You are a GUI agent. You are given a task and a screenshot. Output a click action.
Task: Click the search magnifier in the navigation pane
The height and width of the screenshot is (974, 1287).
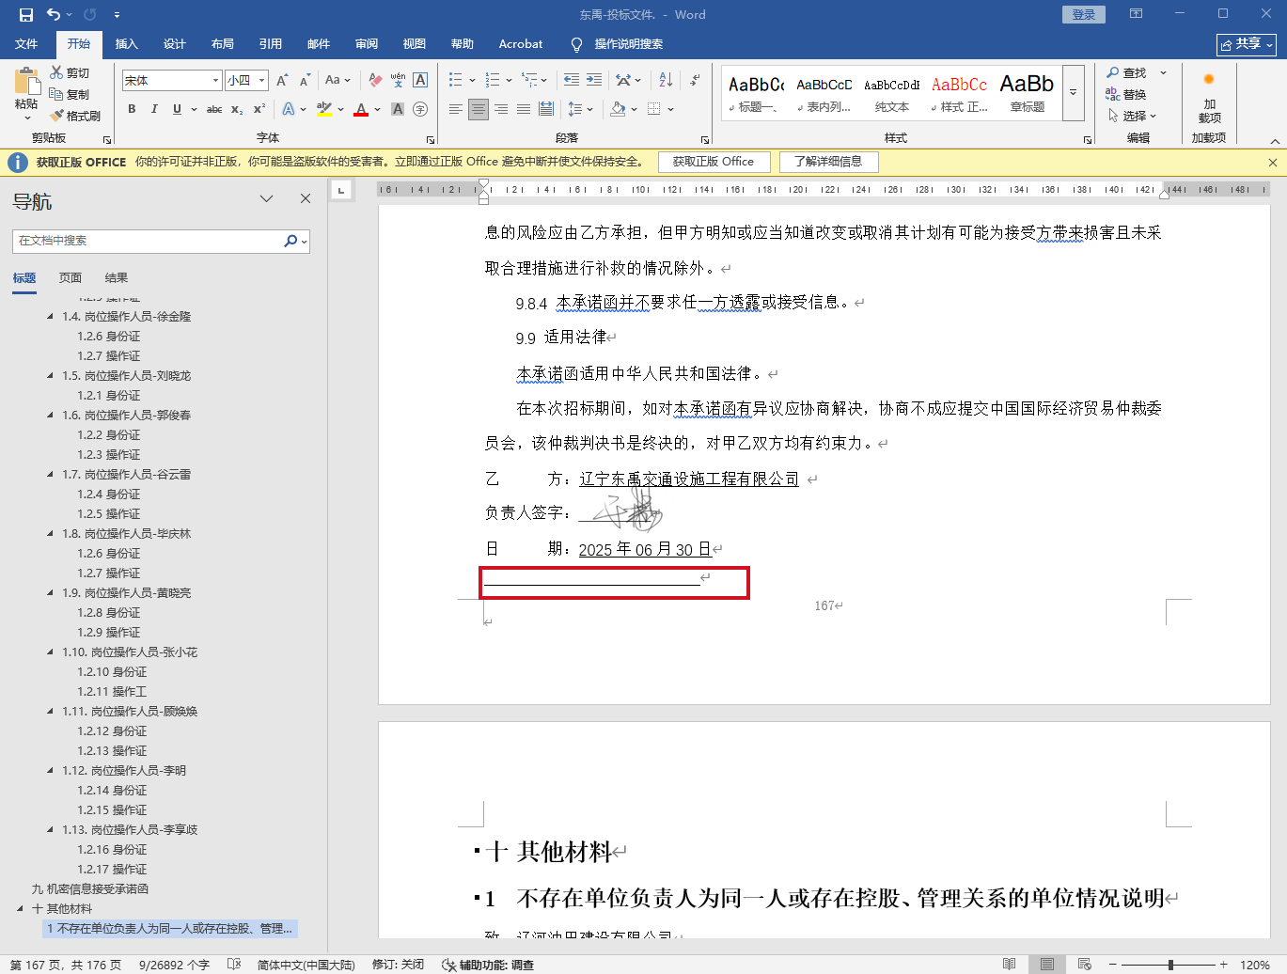290,241
